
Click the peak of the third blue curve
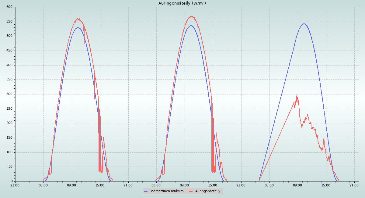304,24
